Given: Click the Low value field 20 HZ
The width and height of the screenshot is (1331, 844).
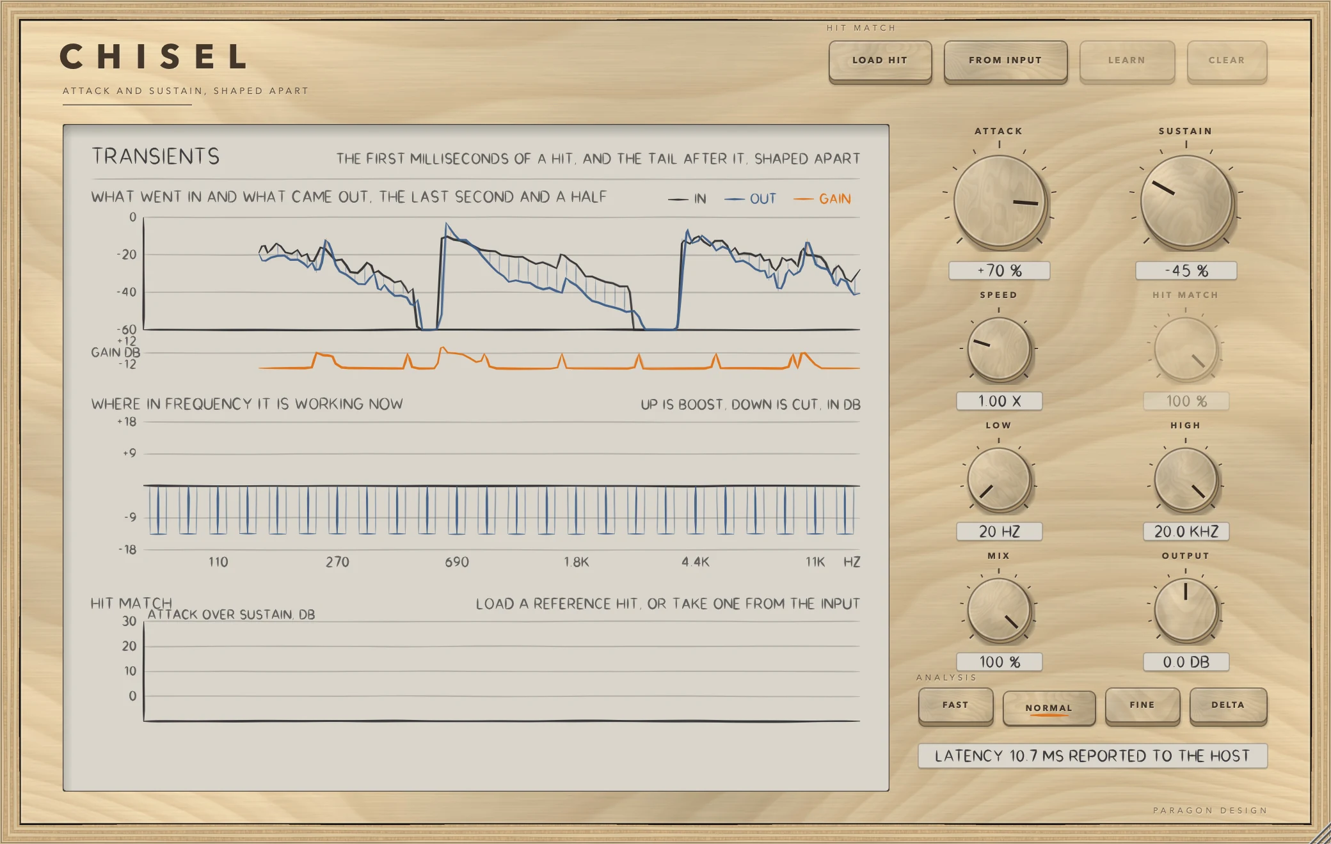Looking at the screenshot, I should [999, 531].
